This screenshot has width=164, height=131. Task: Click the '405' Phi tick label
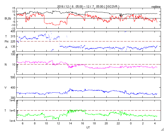13,31
